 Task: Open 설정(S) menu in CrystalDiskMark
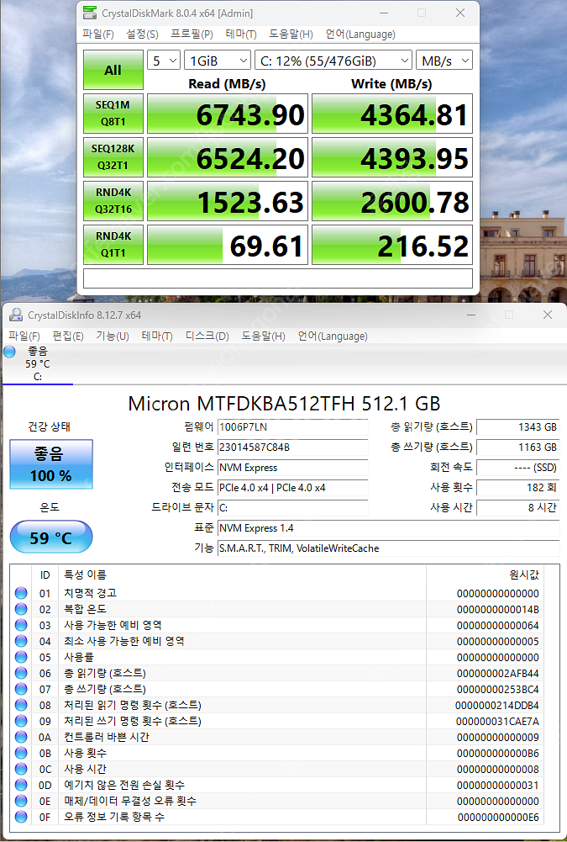point(142,34)
